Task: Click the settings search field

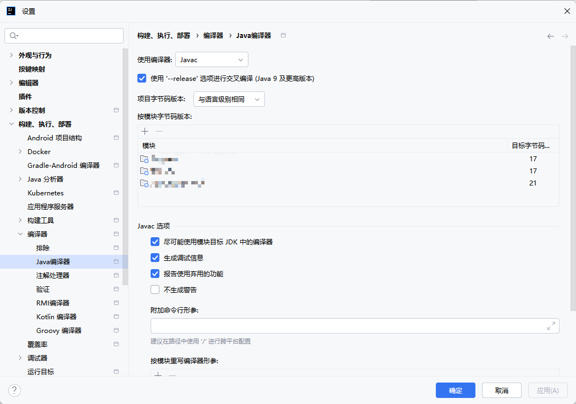Action: click(64, 35)
